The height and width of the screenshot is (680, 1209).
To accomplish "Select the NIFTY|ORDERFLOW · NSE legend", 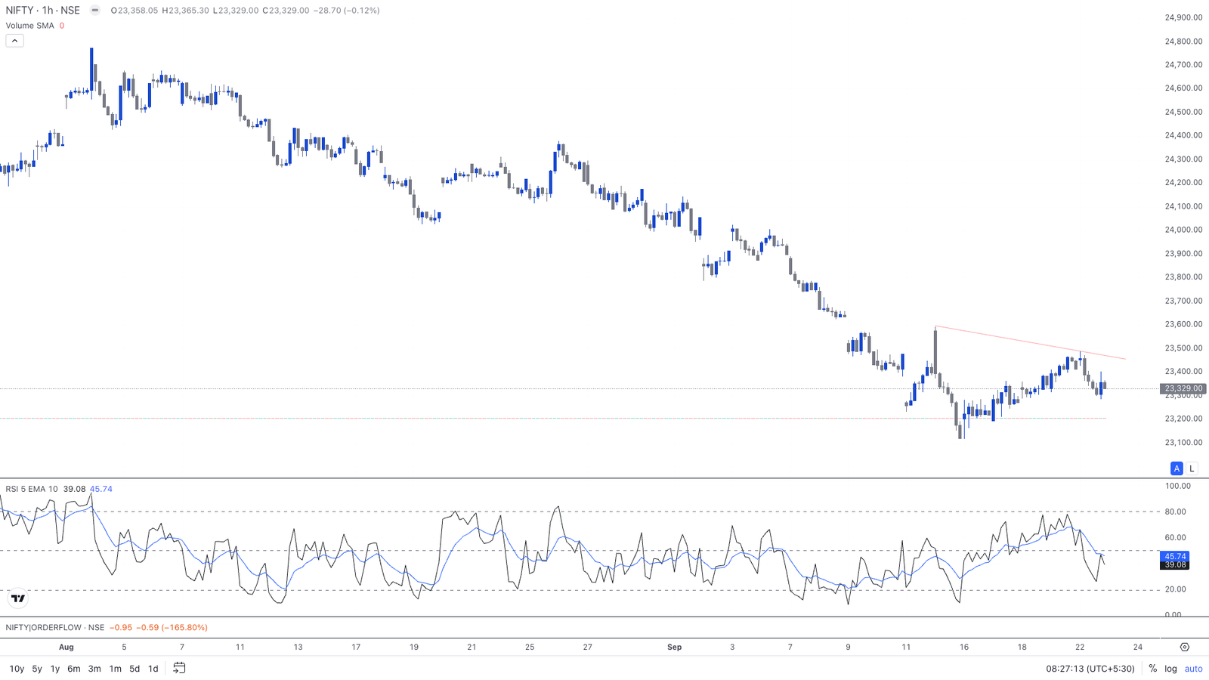I will tap(55, 627).
